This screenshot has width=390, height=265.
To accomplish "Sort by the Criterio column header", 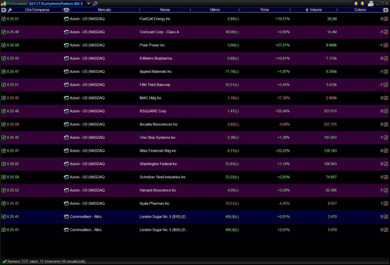I will tap(360, 10).
